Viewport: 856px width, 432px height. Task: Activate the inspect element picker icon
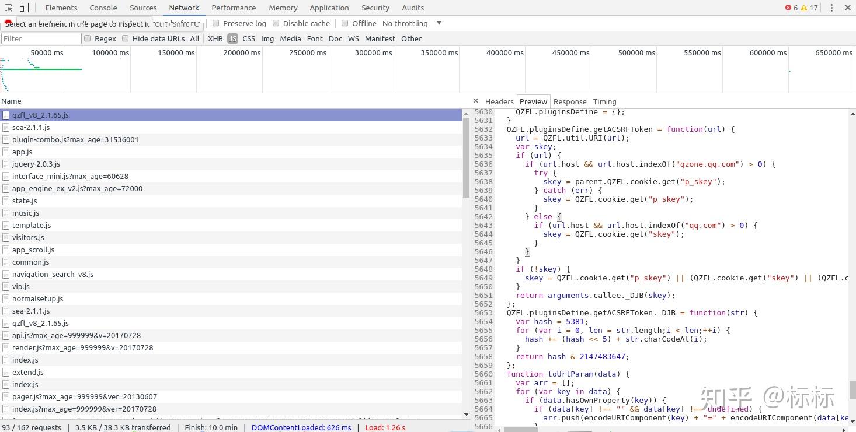[9, 8]
